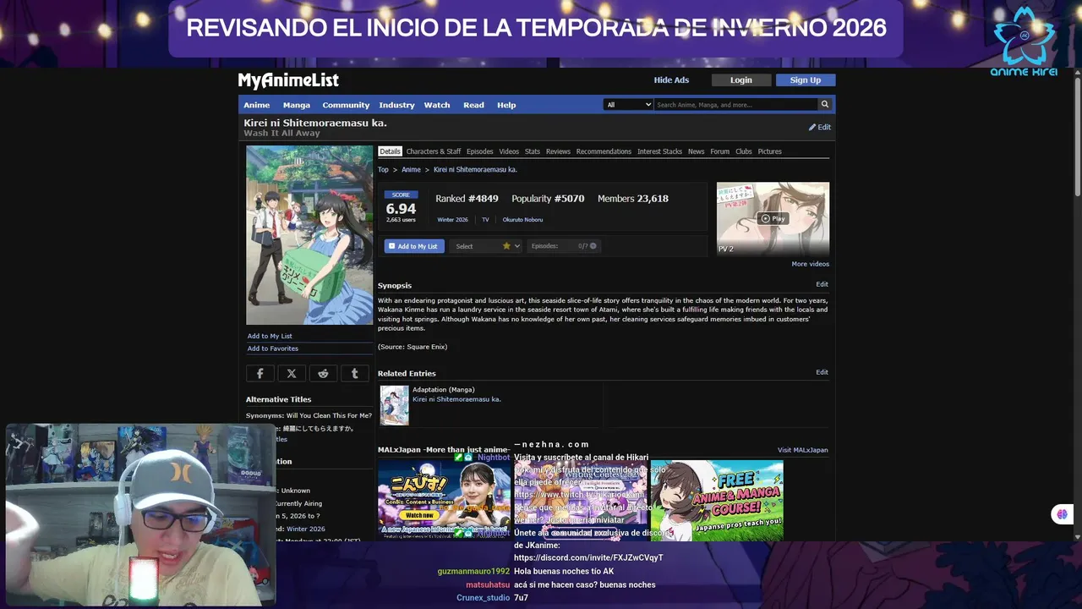Switch to the Reviews tab
Screen dimensions: 1082x609
click(x=558, y=151)
